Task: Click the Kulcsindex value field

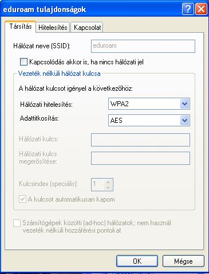Action: (x=98, y=184)
